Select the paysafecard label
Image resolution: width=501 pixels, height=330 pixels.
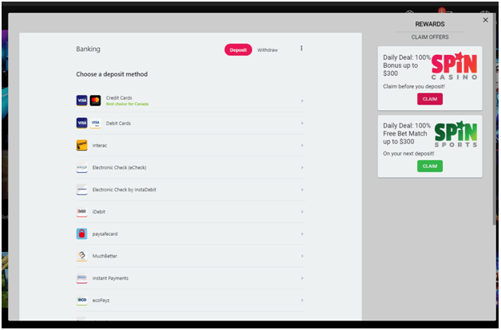tap(105, 234)
